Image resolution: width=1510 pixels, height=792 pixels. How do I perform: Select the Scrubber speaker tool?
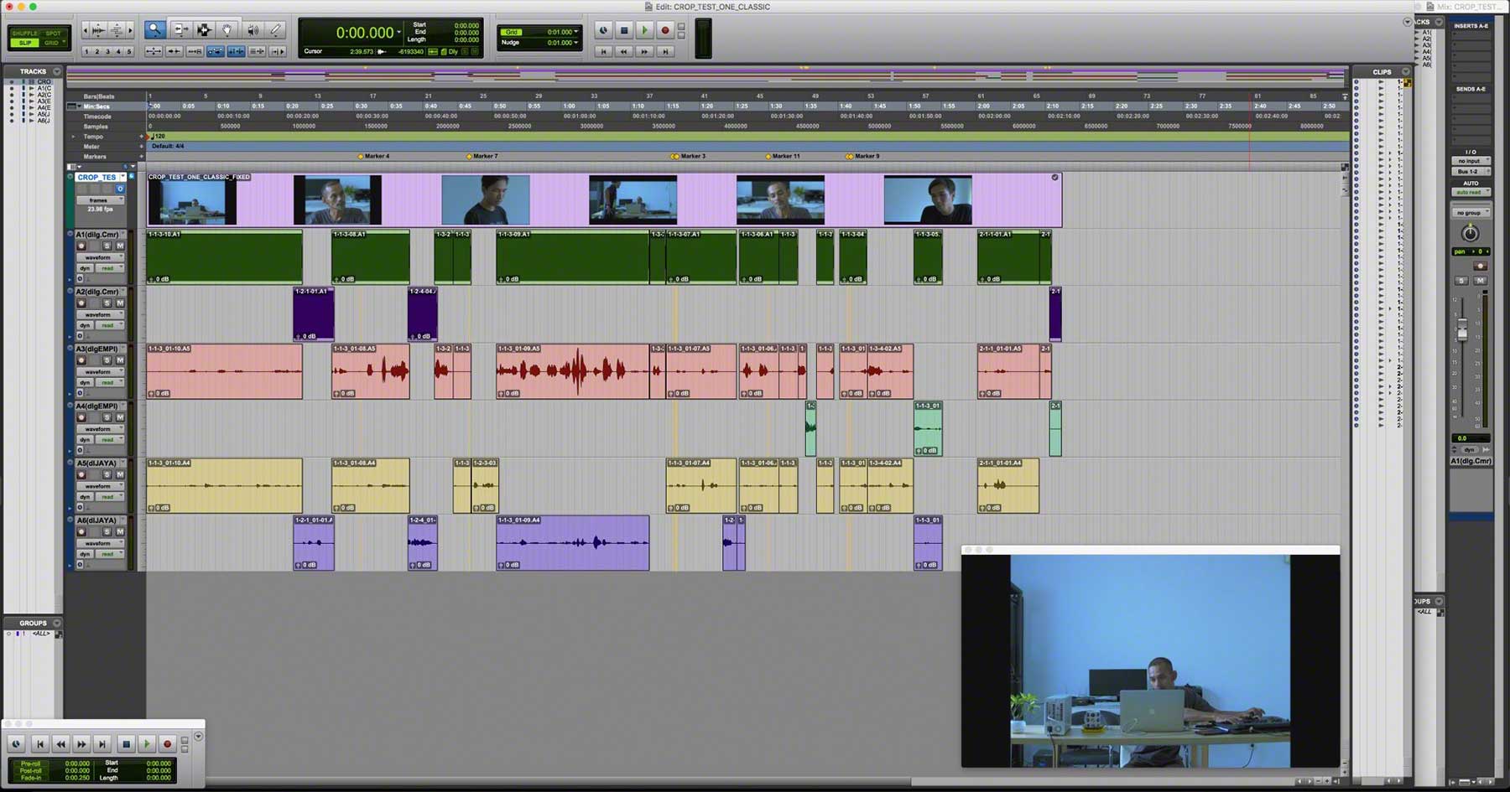[x=253, y=30]
